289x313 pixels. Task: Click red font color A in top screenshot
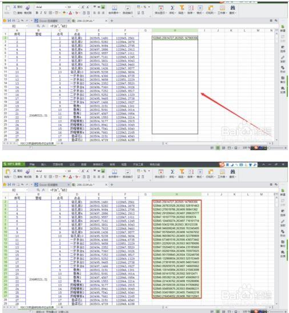[x=70, y=13]
